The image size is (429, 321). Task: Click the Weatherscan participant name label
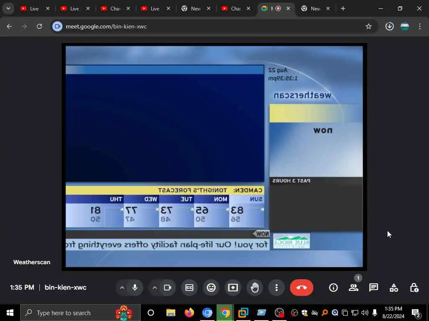[32, 262]
